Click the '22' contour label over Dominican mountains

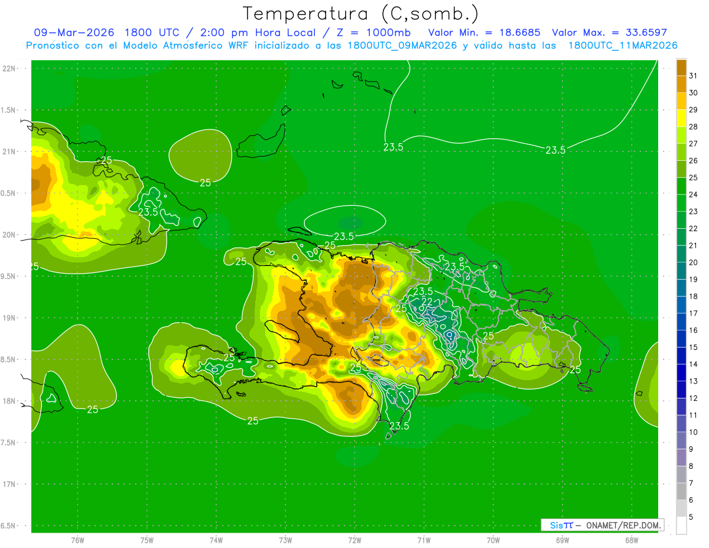click(426, 301)
